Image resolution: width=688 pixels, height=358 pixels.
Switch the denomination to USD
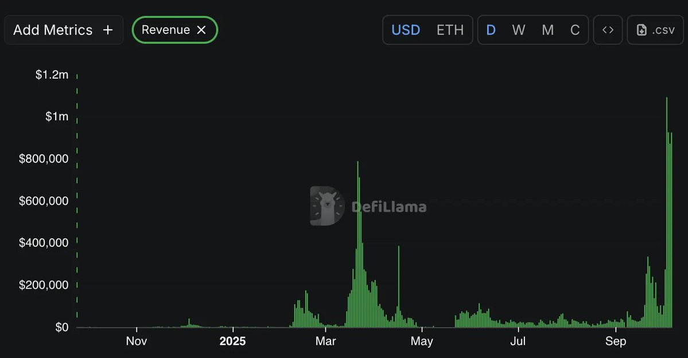(x=406, y=30)
